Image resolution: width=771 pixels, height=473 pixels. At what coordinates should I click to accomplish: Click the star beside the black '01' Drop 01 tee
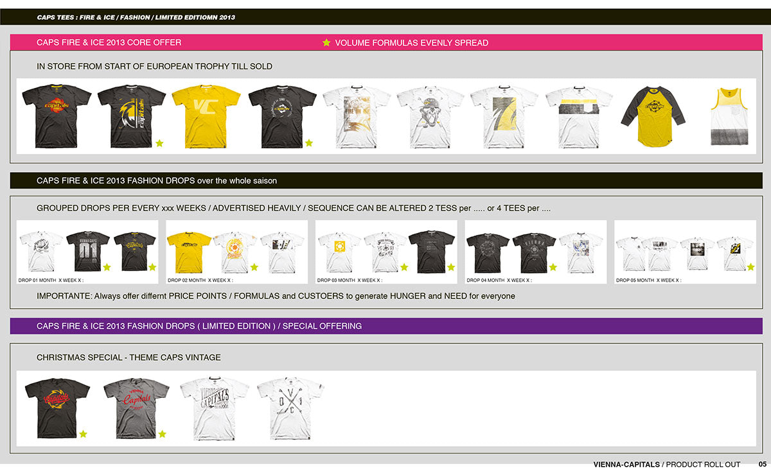(x=107, y=267)
